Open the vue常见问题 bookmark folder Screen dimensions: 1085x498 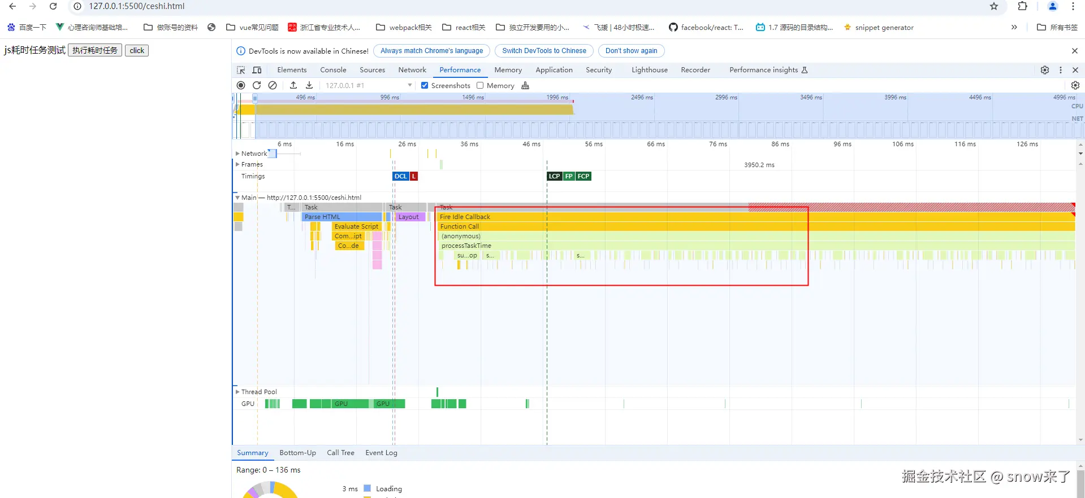click(x=252, y=27)
